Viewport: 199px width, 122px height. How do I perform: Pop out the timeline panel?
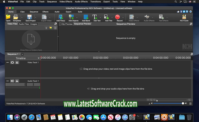(192, 54)
